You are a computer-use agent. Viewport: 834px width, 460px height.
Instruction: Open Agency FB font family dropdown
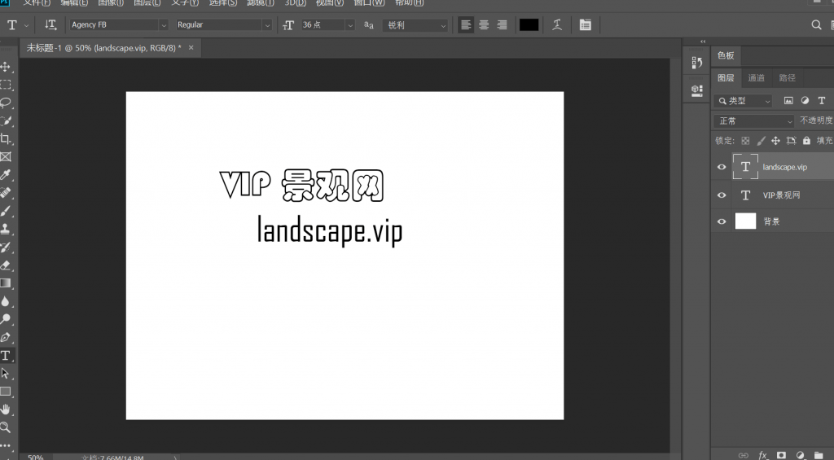click(163, 25)
